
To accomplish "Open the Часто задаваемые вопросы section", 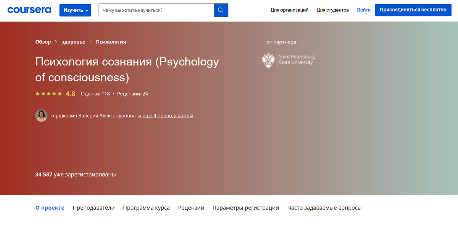I will tap(324, 208).
